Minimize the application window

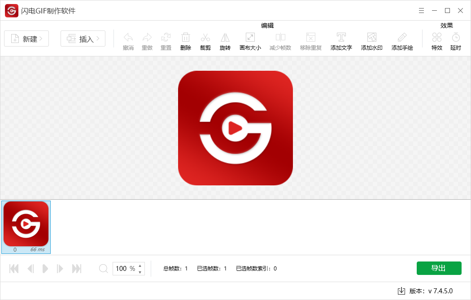(434, 11)
